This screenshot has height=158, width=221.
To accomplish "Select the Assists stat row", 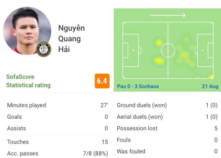I will tap(58, 128).
